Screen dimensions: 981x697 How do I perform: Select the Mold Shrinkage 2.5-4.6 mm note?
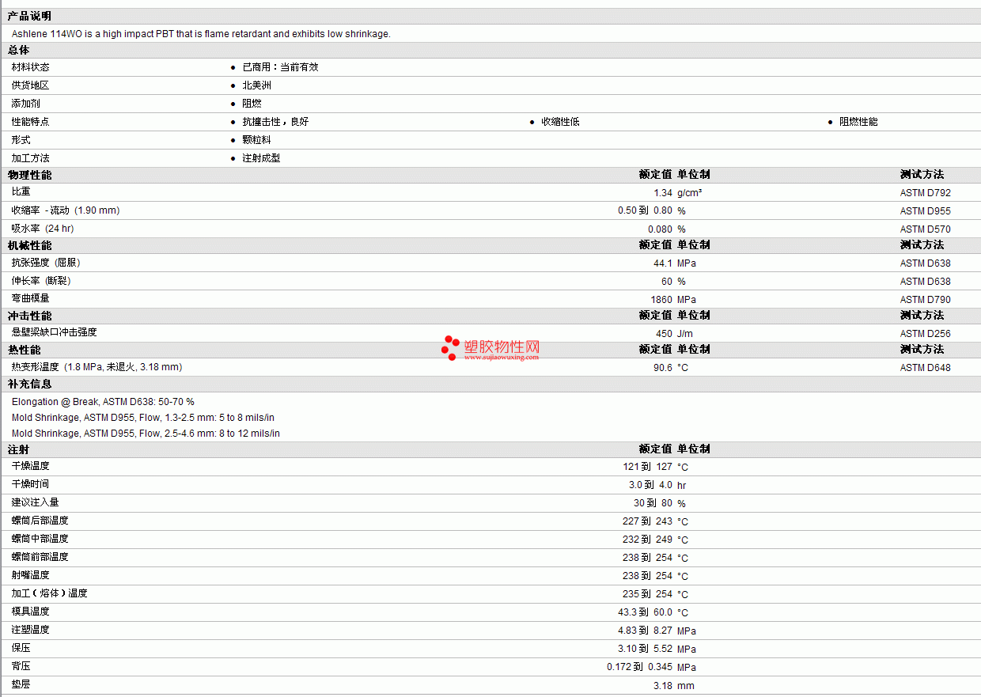(146, 434)
